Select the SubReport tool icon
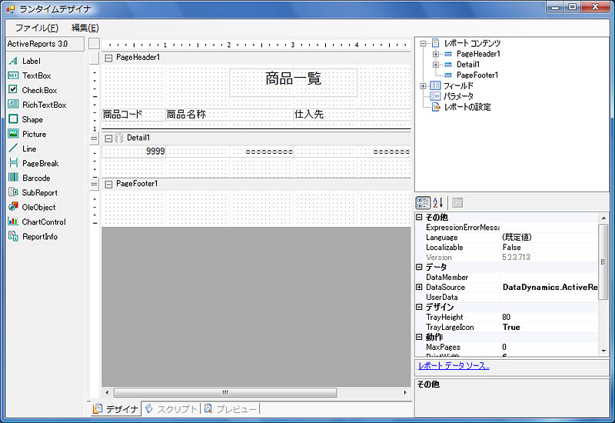This screenshot has width=615, height=423. pyautogui.click(x=13, y=192)
